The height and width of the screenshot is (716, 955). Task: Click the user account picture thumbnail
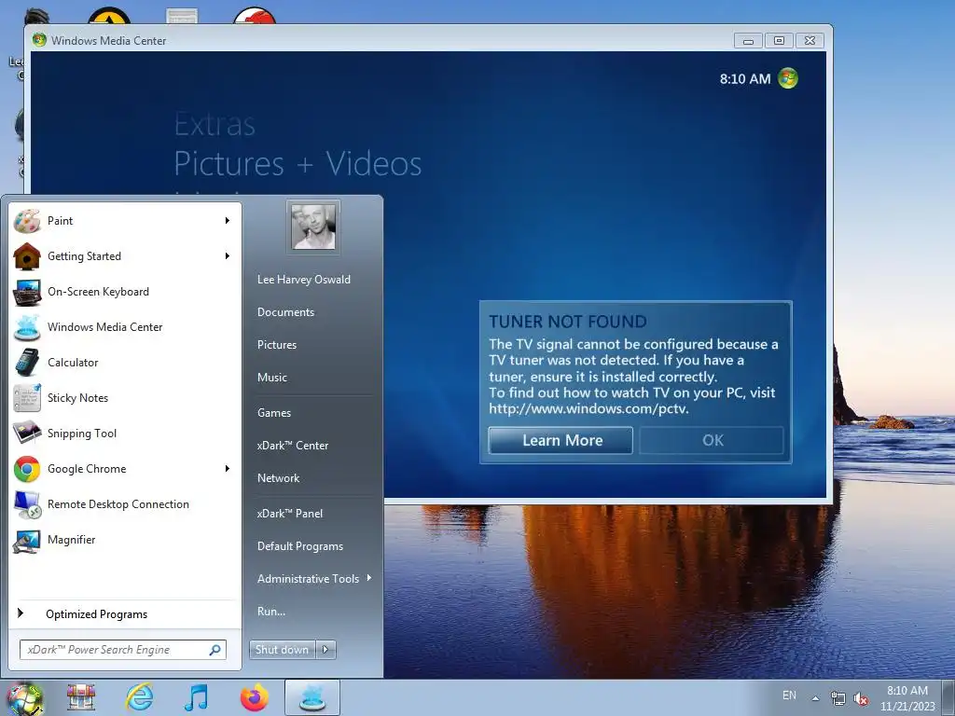coord(313,227)
